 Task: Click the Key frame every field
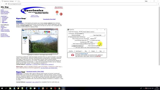(x=88, y=42)
